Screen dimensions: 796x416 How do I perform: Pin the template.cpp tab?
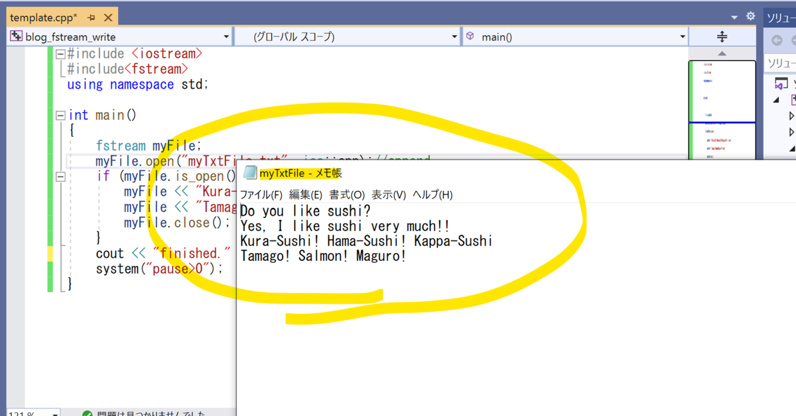92,17
